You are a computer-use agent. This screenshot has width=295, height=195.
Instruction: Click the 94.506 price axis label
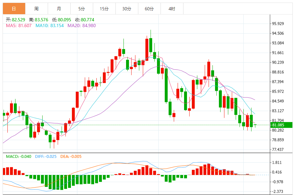click(278, 33)
